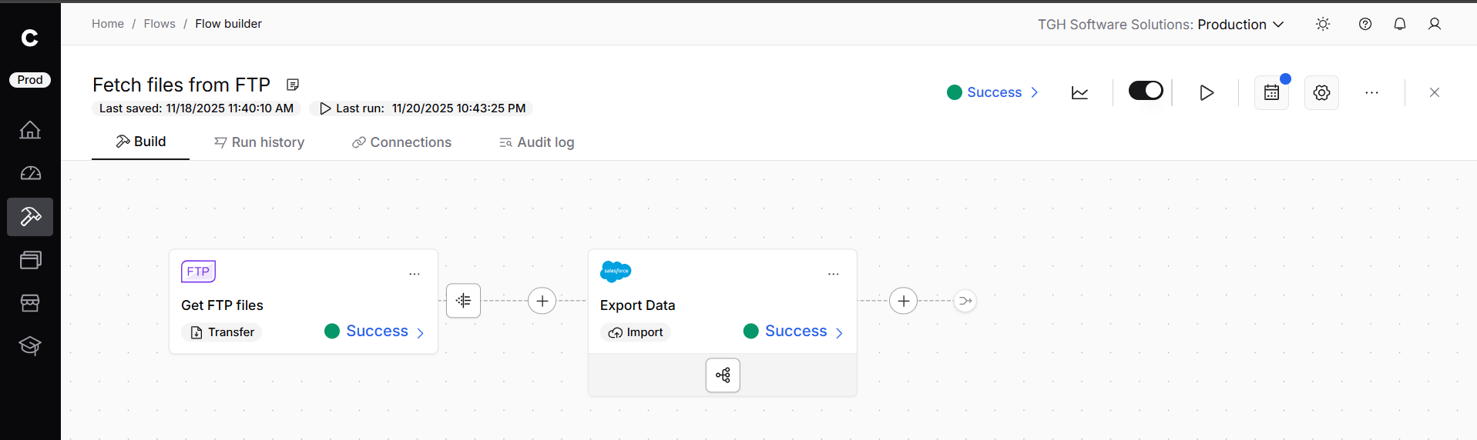Open the help question mark icon
Viewport: 1477px width, 440px height.
tap(1365, 24)
